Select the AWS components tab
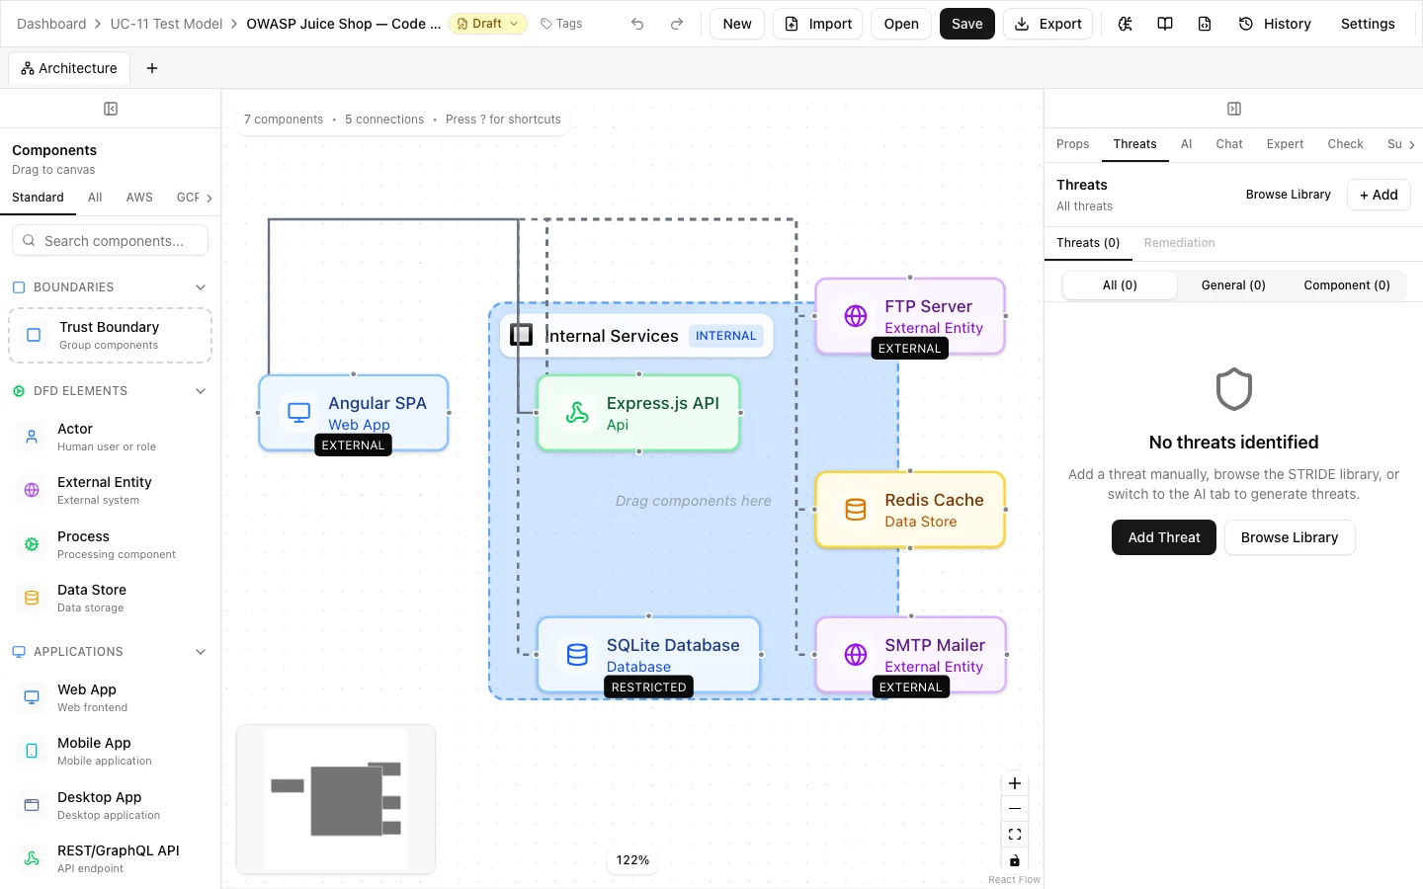 coord(139,198)
